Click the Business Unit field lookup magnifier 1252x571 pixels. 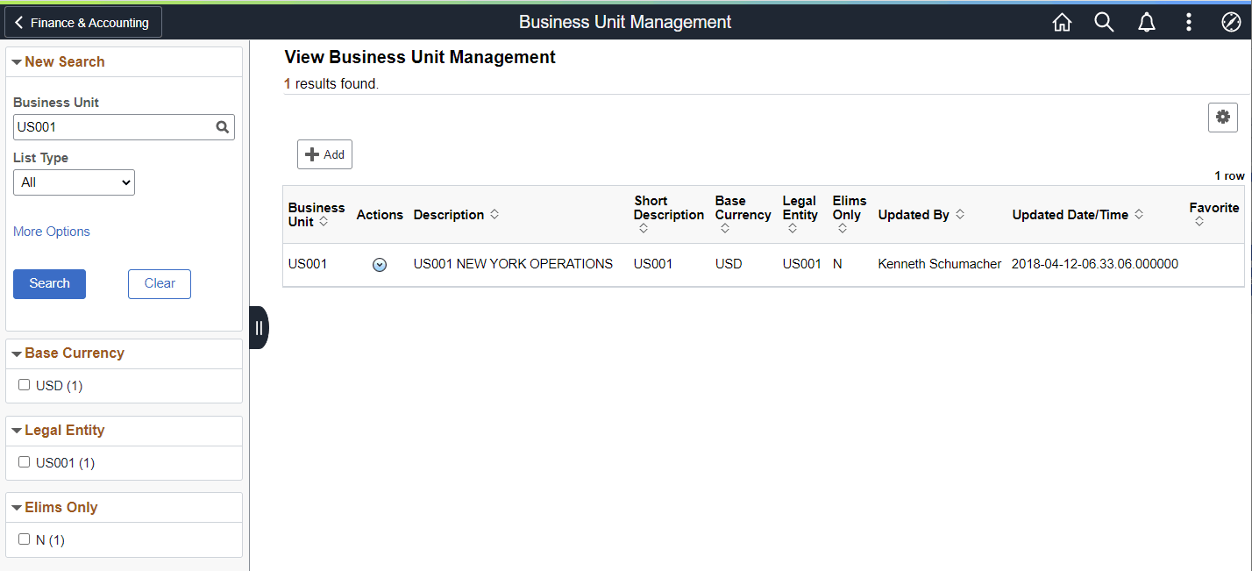point(222,127)
